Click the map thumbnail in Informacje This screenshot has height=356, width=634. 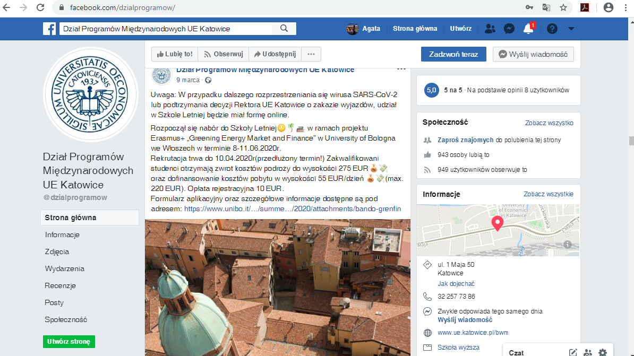(498, 230)
